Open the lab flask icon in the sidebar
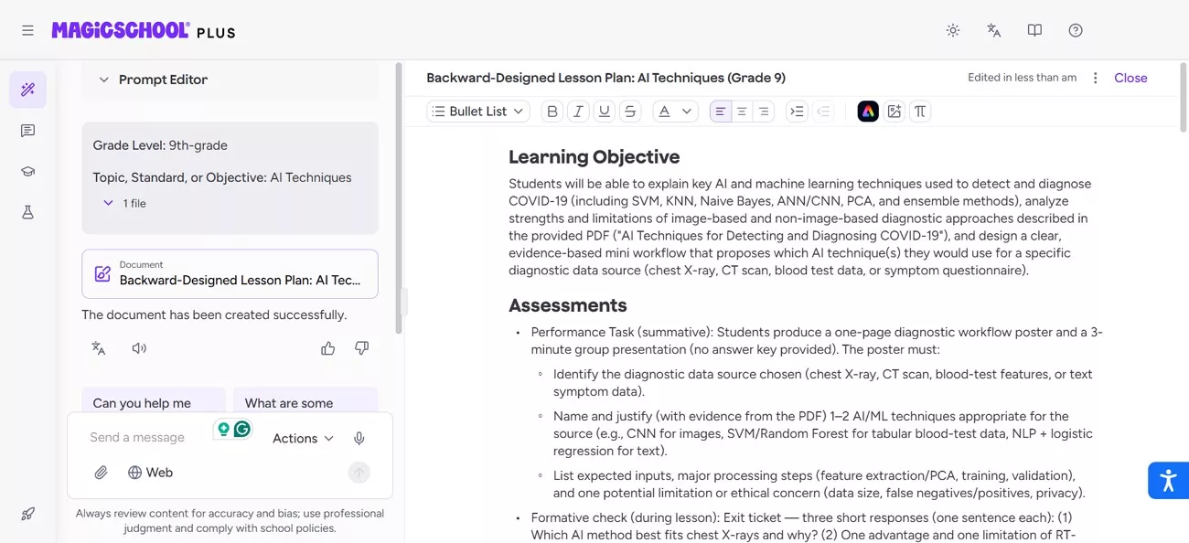This screenshot has width=1189, height=543. point(27,211)
